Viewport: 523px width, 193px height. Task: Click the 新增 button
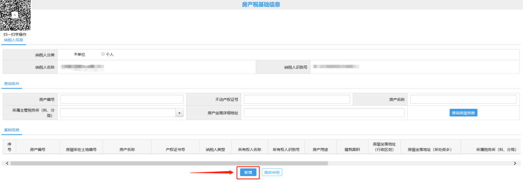[248, 173]
